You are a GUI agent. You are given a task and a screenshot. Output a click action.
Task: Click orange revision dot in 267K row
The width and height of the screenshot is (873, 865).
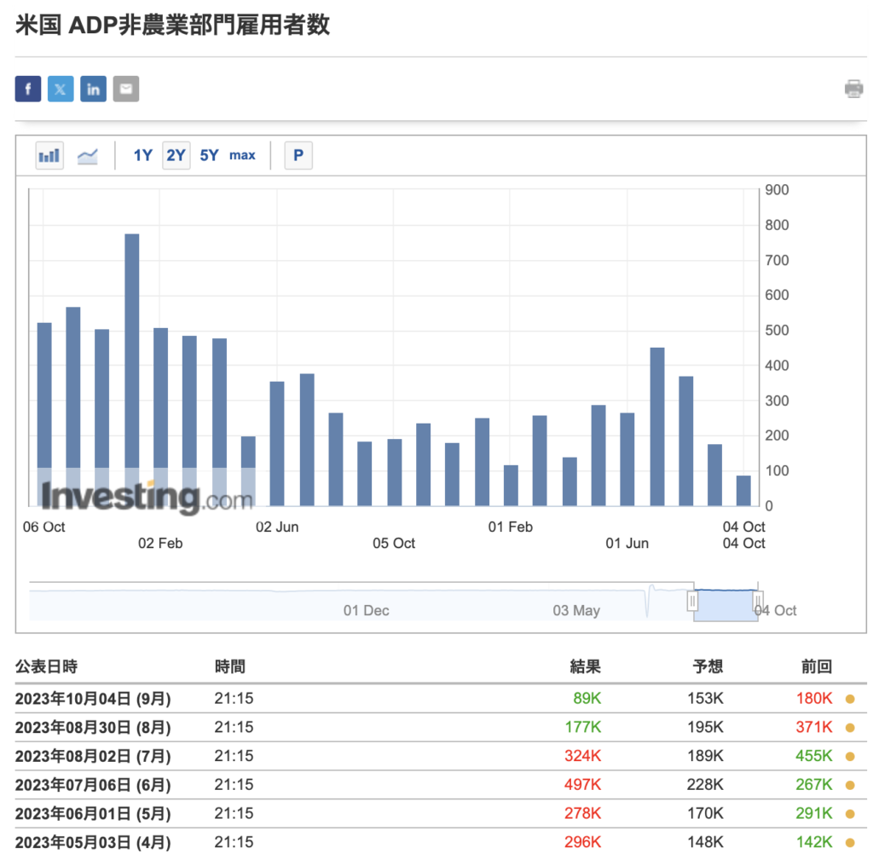(850, 786)
